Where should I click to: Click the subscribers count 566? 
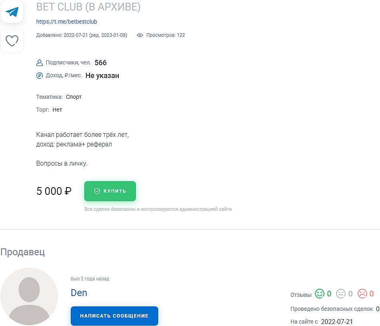tap(100, 62)
